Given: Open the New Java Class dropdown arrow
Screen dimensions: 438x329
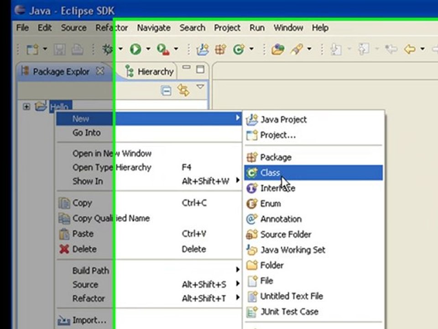Looking at the screenshot, I should (251, 49).
